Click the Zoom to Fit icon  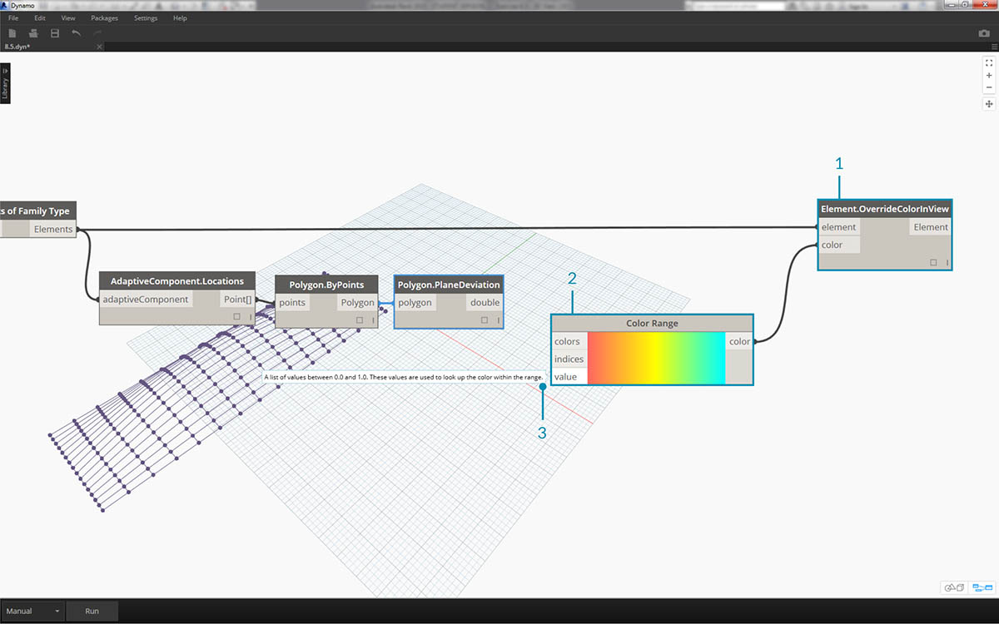click(989, 62)
